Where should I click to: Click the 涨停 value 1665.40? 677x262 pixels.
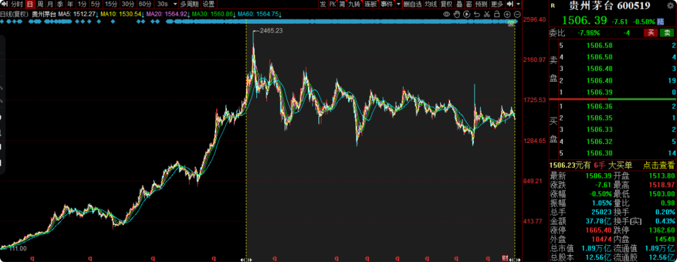(x=597, y=231)
